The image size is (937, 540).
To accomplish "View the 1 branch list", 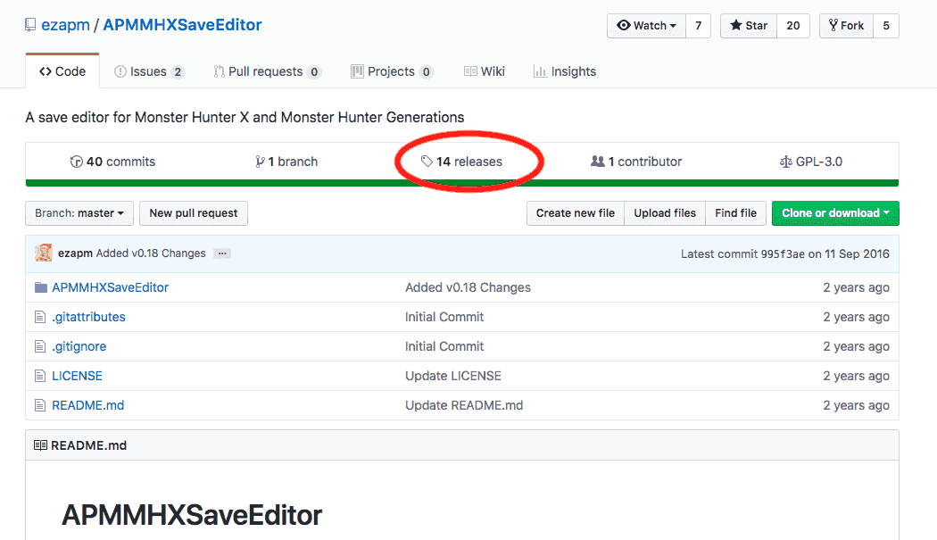I will tap(286, 162).
